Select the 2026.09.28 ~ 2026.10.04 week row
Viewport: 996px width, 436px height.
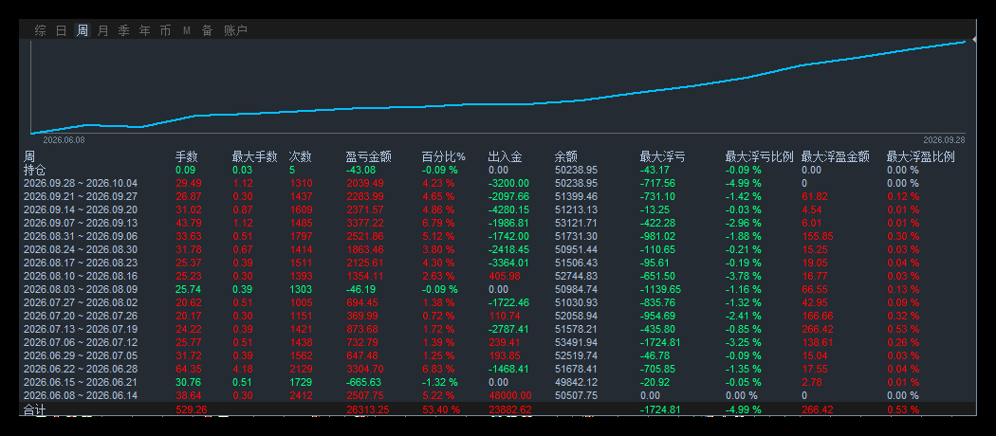[x=498, y=183]
